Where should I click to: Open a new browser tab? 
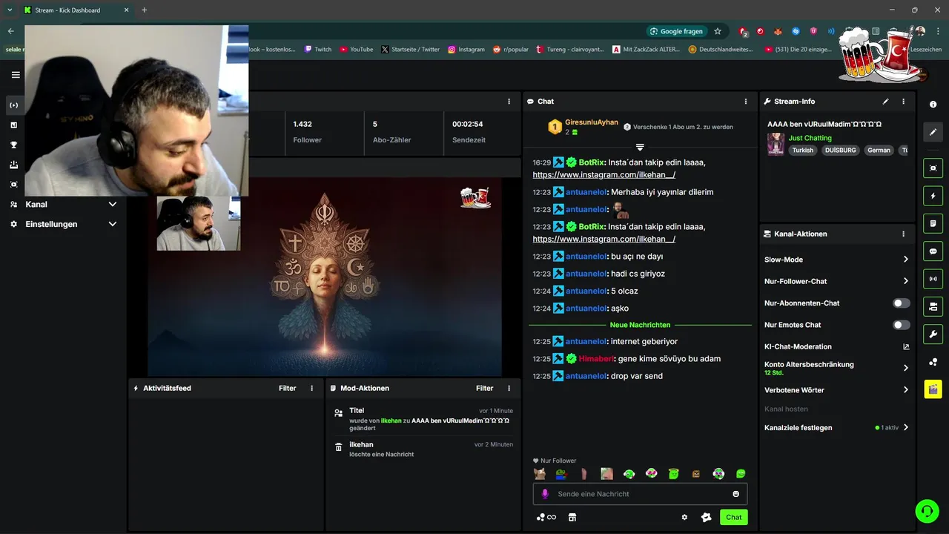click(x=144, y=10)
